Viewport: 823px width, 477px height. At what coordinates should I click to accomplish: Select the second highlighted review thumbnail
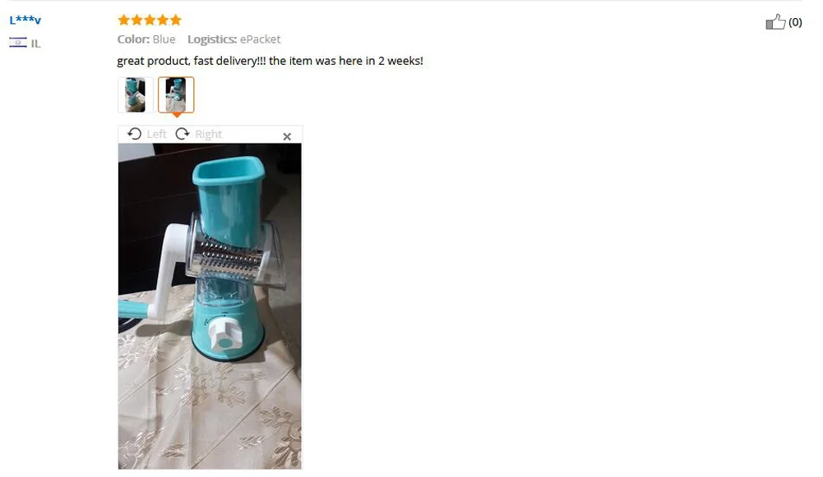(176, 94)
